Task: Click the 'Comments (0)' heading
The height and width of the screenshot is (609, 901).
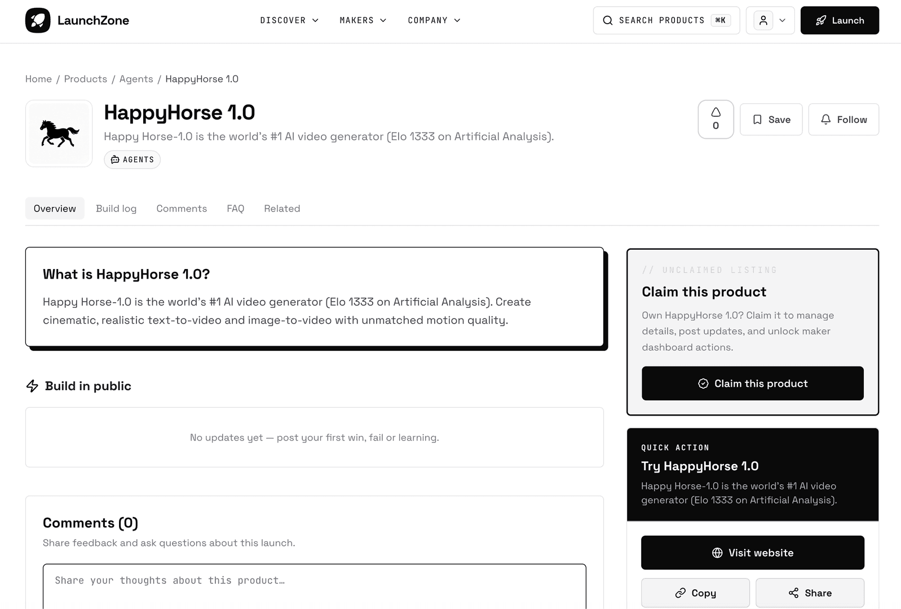Action: click(x=90, y=523)
